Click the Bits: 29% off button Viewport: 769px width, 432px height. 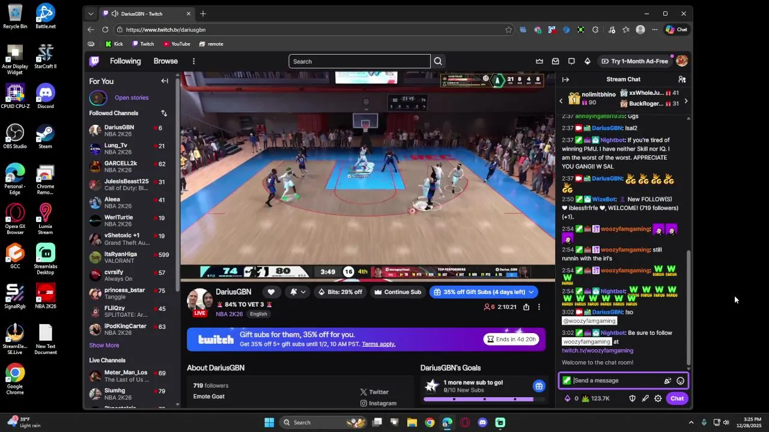[x=340, y=292]
